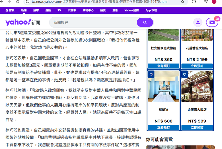Screen dimensions: 222x149
Task: Open App 下載 in the top navigation
Action: pyautogui.click(x=151, y=10)
